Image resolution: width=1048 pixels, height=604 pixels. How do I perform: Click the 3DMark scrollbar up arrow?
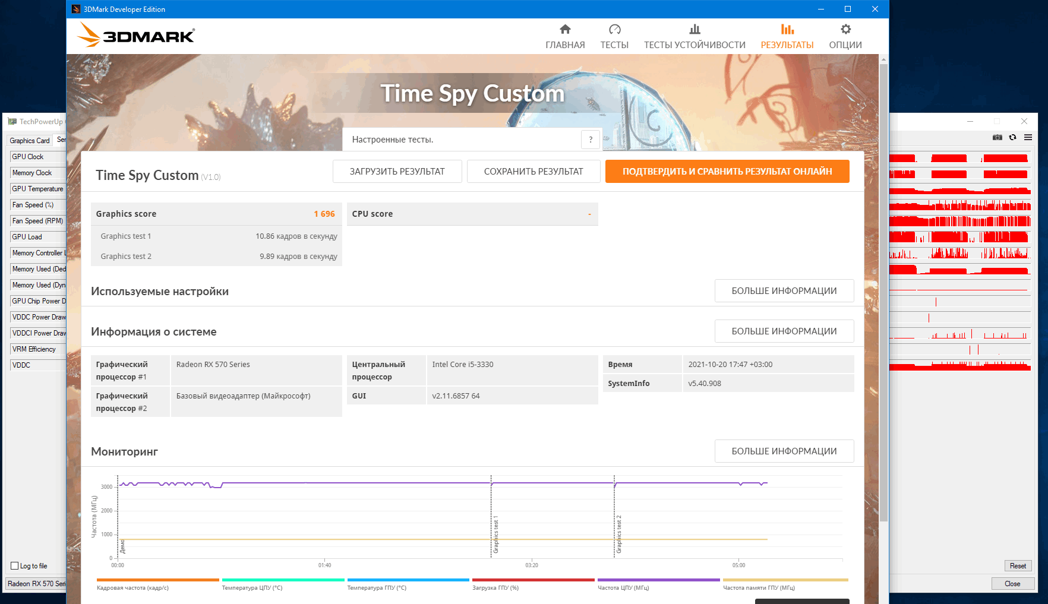pyautogui.click(x=883, y=59)
